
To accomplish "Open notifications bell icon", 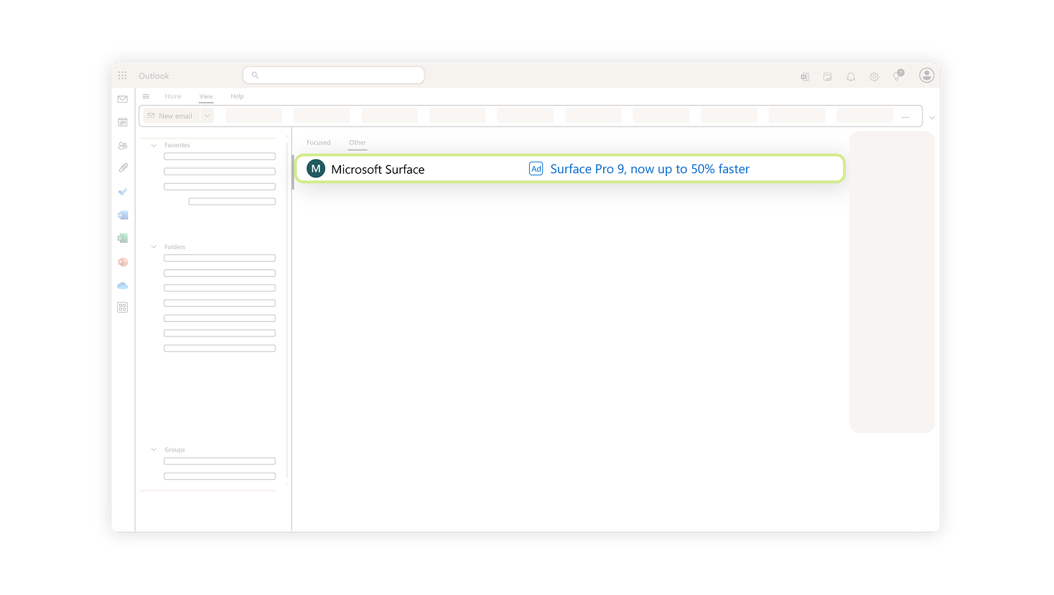I will 851,76.
